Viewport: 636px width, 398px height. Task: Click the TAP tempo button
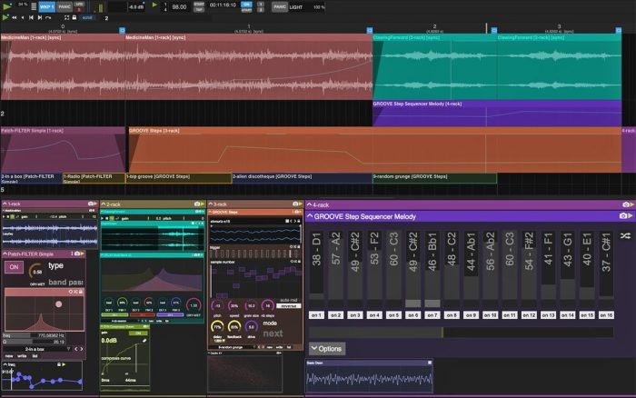pyautogui.click(x=199, y=10)
